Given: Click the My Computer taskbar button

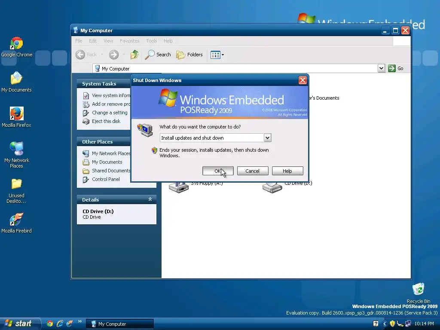Looking at the screenshot, I should click(120, 324).
